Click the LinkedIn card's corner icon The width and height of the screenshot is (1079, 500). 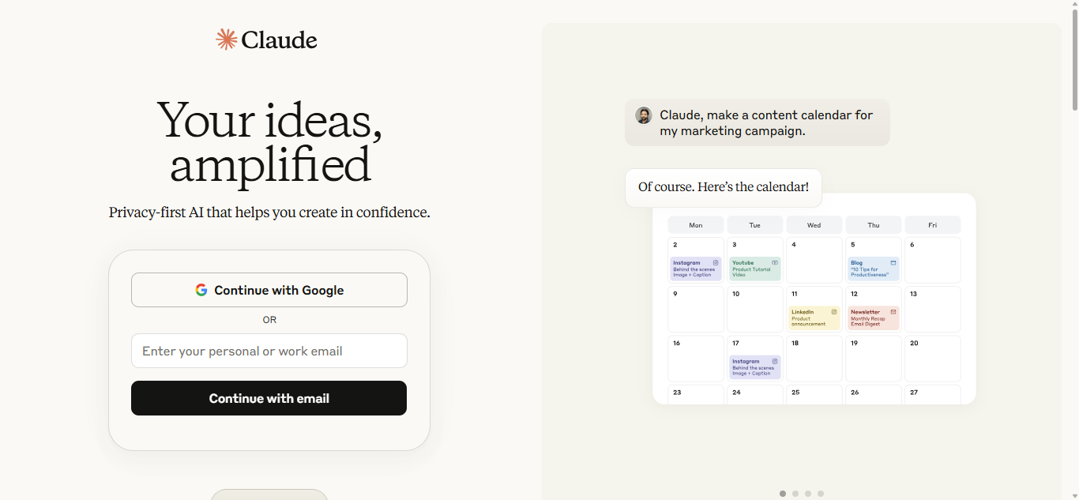(834, 311)
